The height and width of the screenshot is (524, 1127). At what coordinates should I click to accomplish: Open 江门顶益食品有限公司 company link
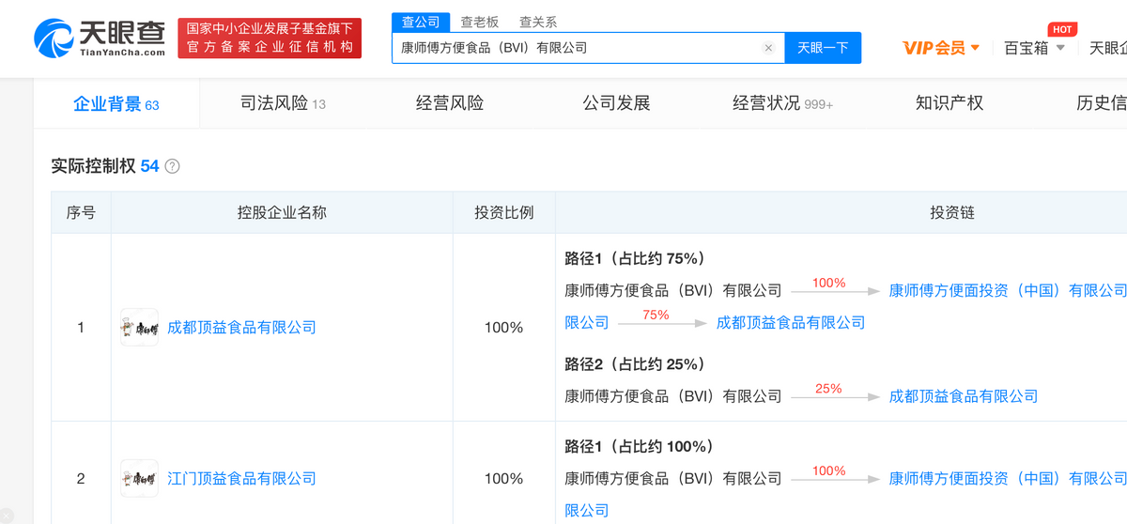241,478
